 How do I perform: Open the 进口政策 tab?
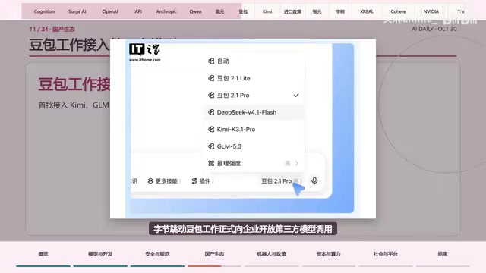(x=292, y=11)
